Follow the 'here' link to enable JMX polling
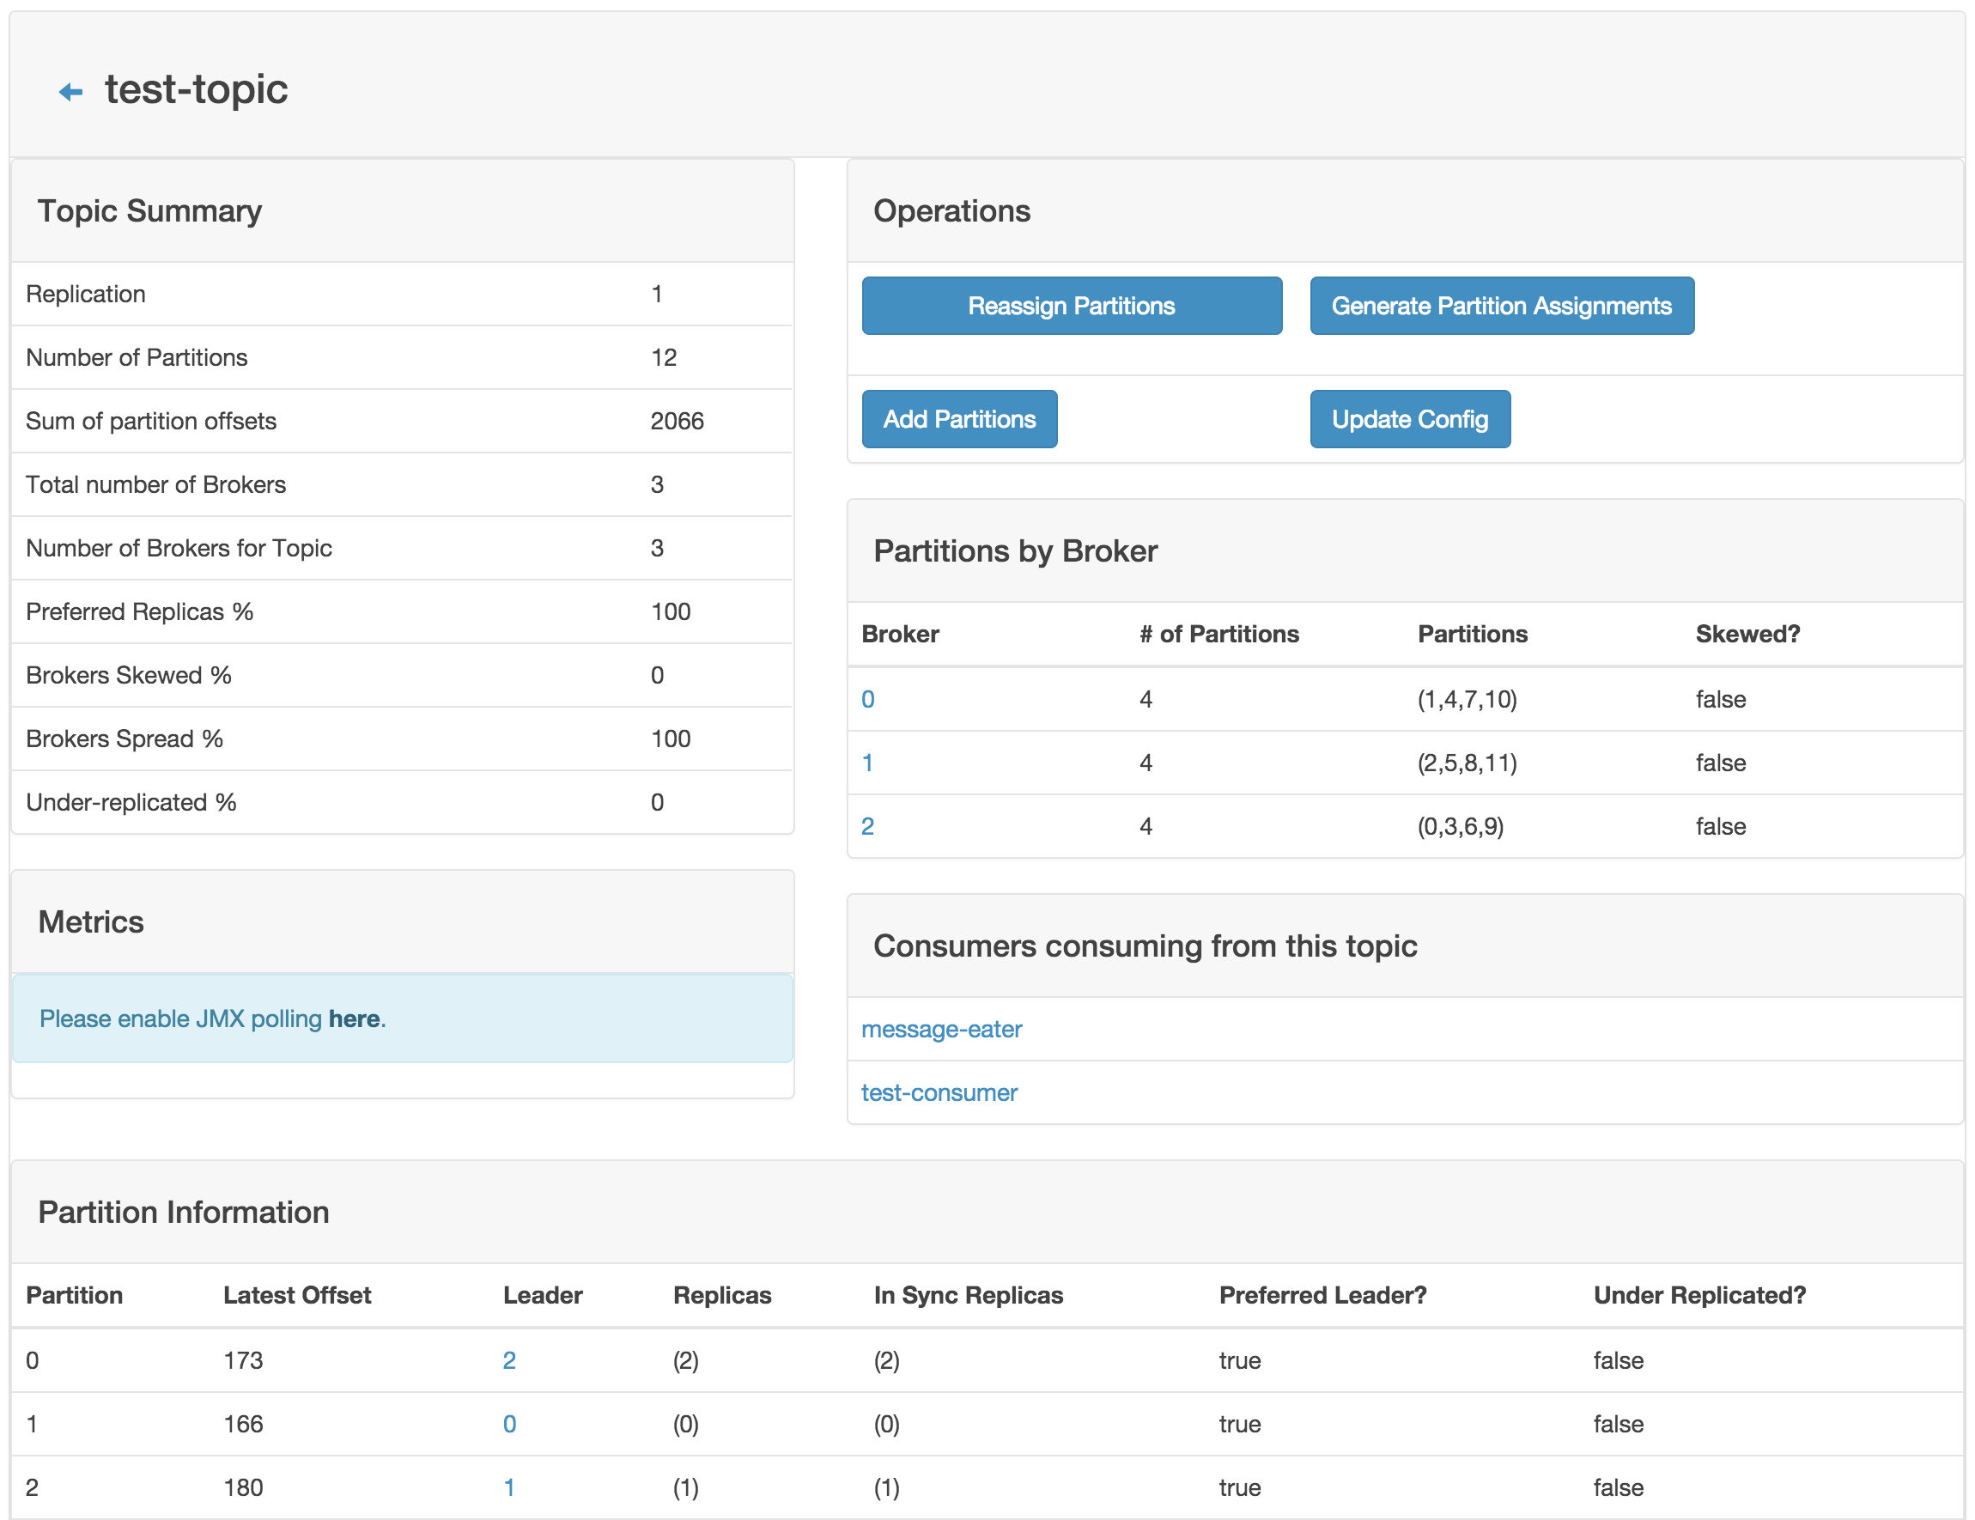Screen dimensions: 1975x1520 (354, 1018)
